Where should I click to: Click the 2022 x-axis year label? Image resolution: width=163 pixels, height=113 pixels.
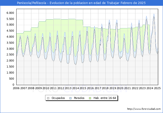click(135, 88)
